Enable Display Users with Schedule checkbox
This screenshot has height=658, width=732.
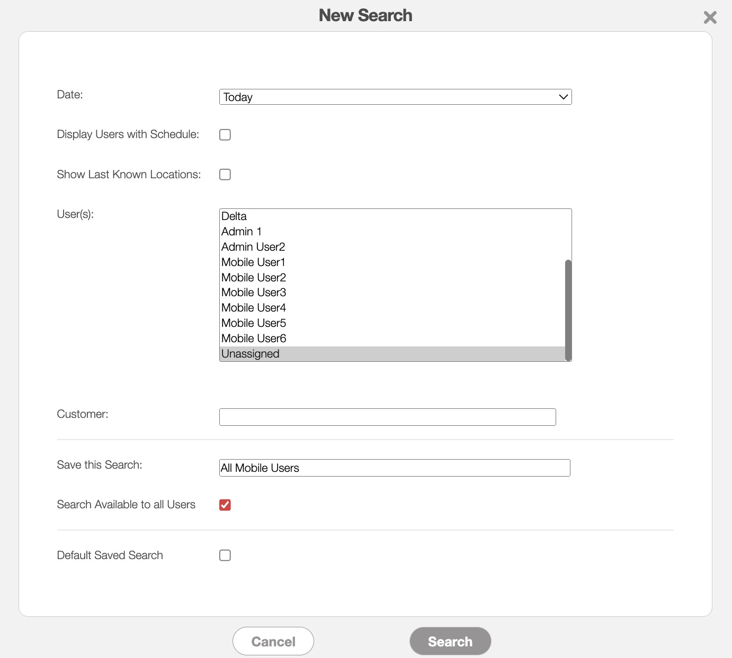tap(225, 135)
